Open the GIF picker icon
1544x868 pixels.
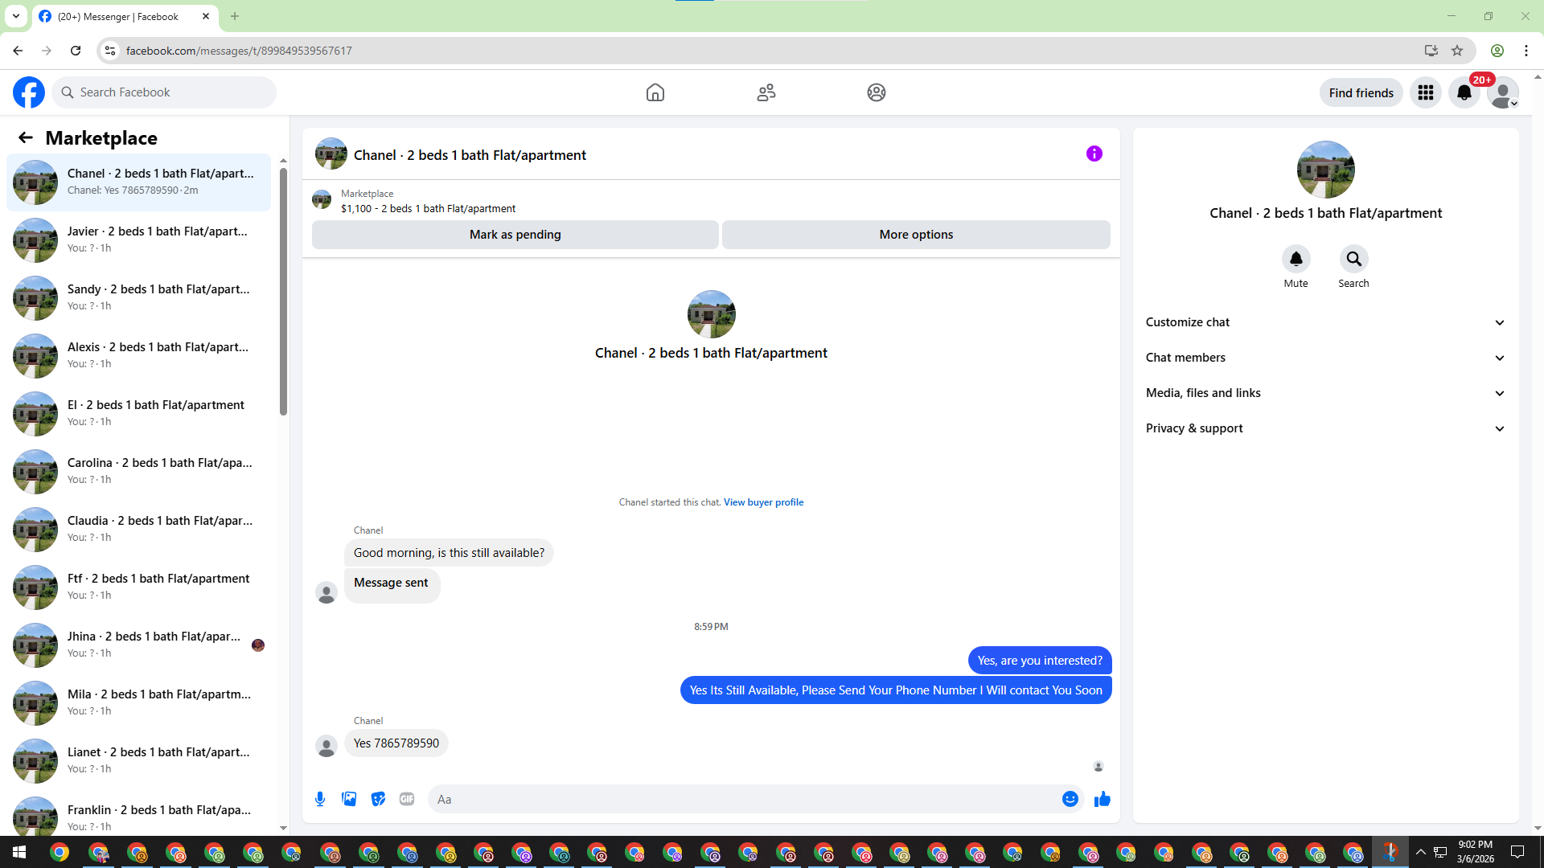(407, 799)
